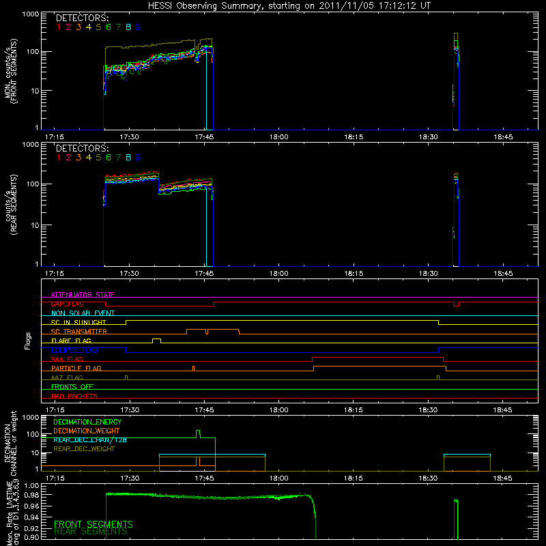The image size is (546, 546).
Task: Click the vertical Flags axis label
Action: (x=27, y=341)
